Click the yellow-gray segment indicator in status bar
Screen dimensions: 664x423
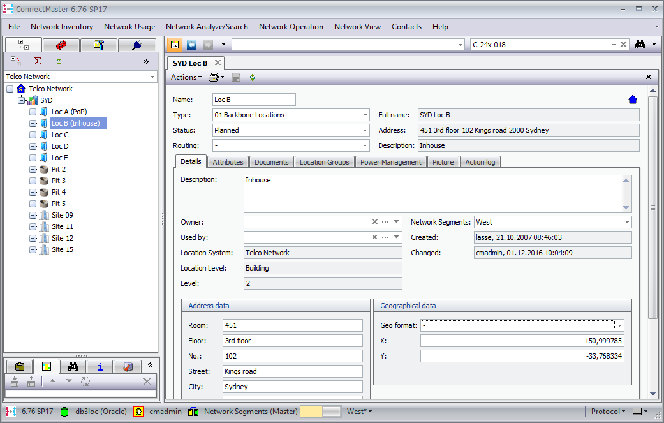coord(321,412)
